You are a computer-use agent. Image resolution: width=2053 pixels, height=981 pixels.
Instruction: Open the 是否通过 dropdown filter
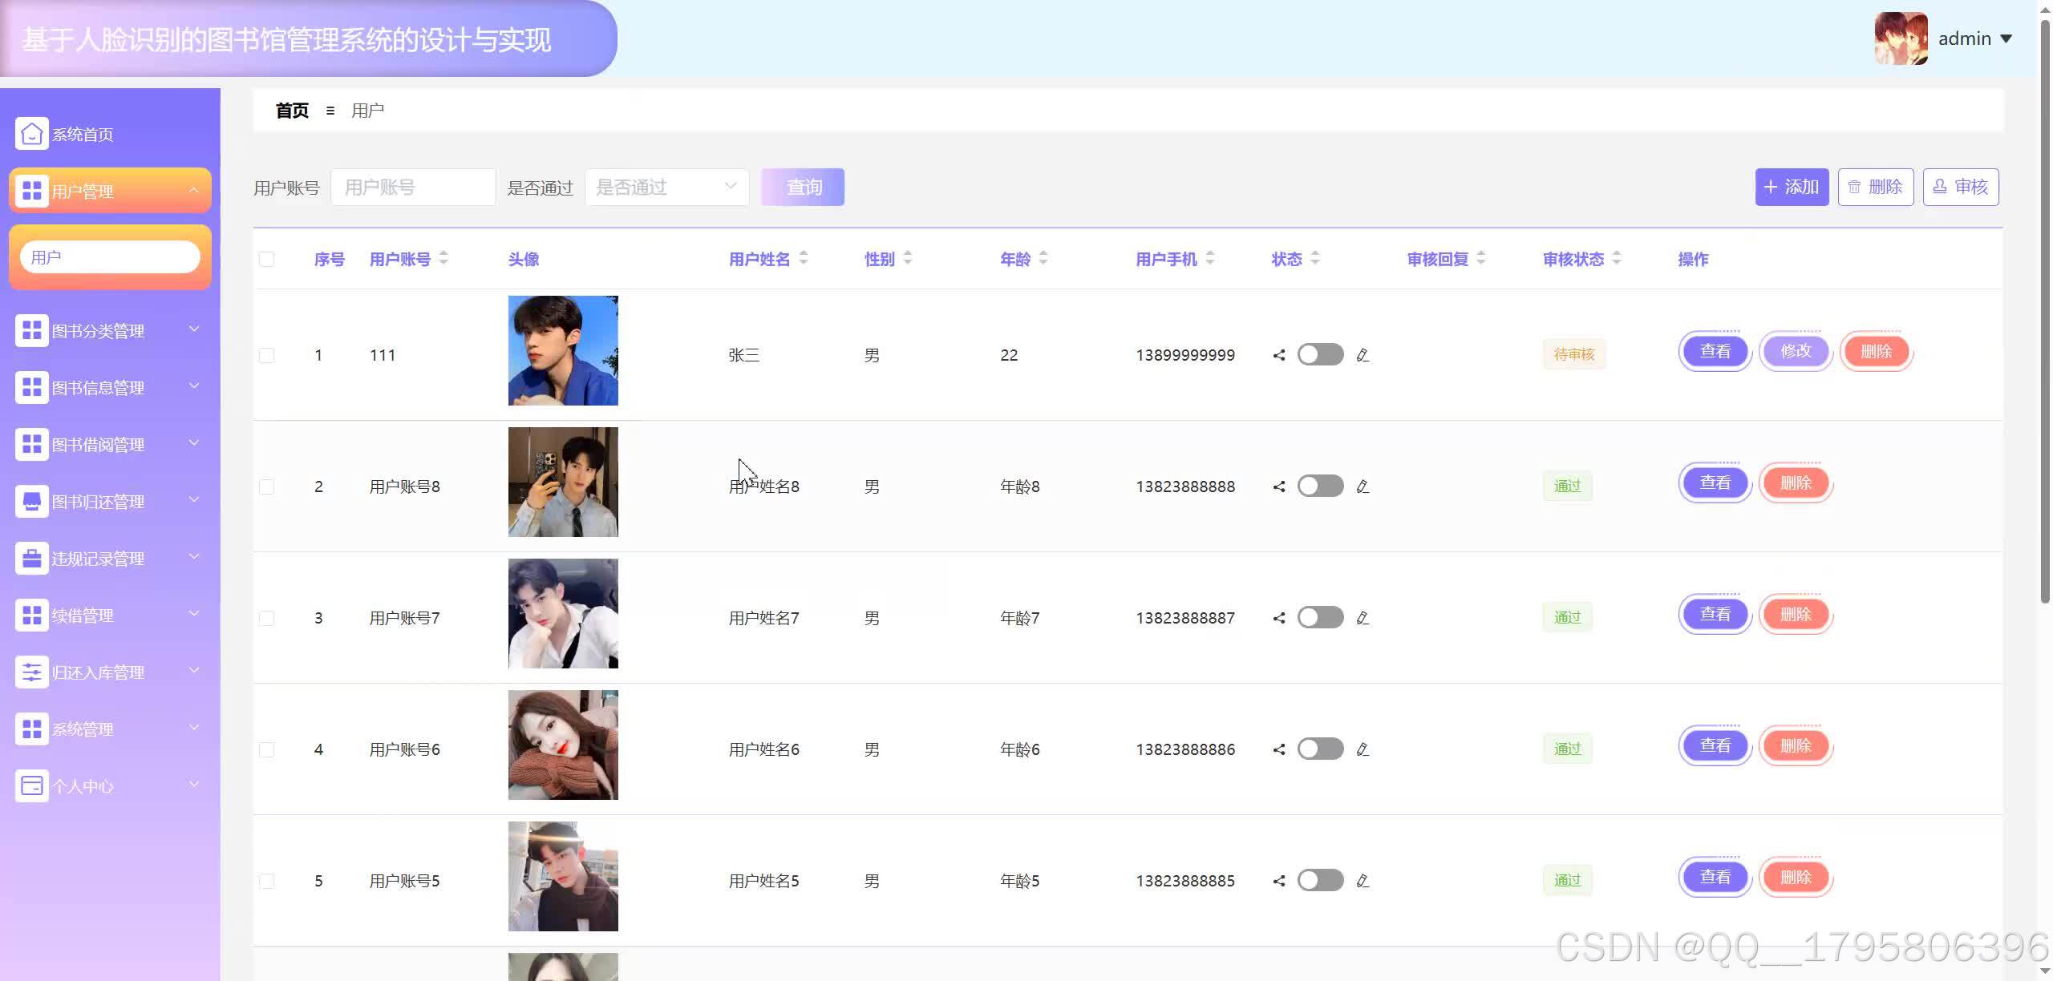(666, 188)
